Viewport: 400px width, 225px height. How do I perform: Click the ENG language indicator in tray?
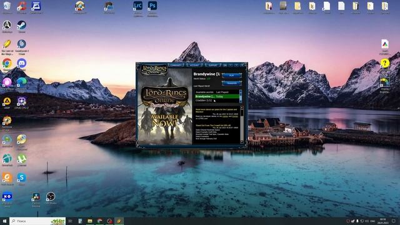click(372, 221)
